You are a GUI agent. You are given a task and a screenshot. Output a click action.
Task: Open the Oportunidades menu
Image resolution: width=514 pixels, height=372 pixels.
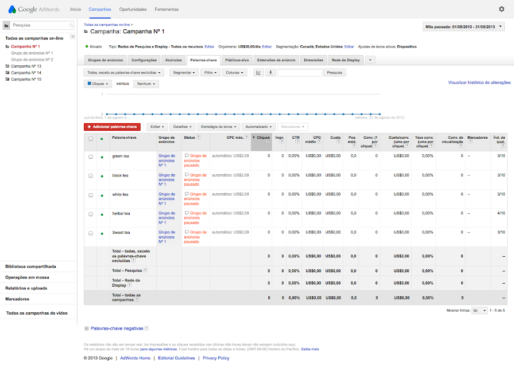(x=133, y=10)
